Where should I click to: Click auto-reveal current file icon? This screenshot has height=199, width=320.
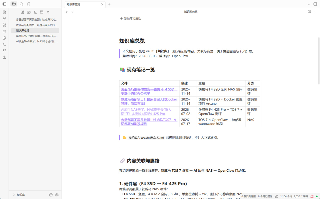click(x=41, y=12)
